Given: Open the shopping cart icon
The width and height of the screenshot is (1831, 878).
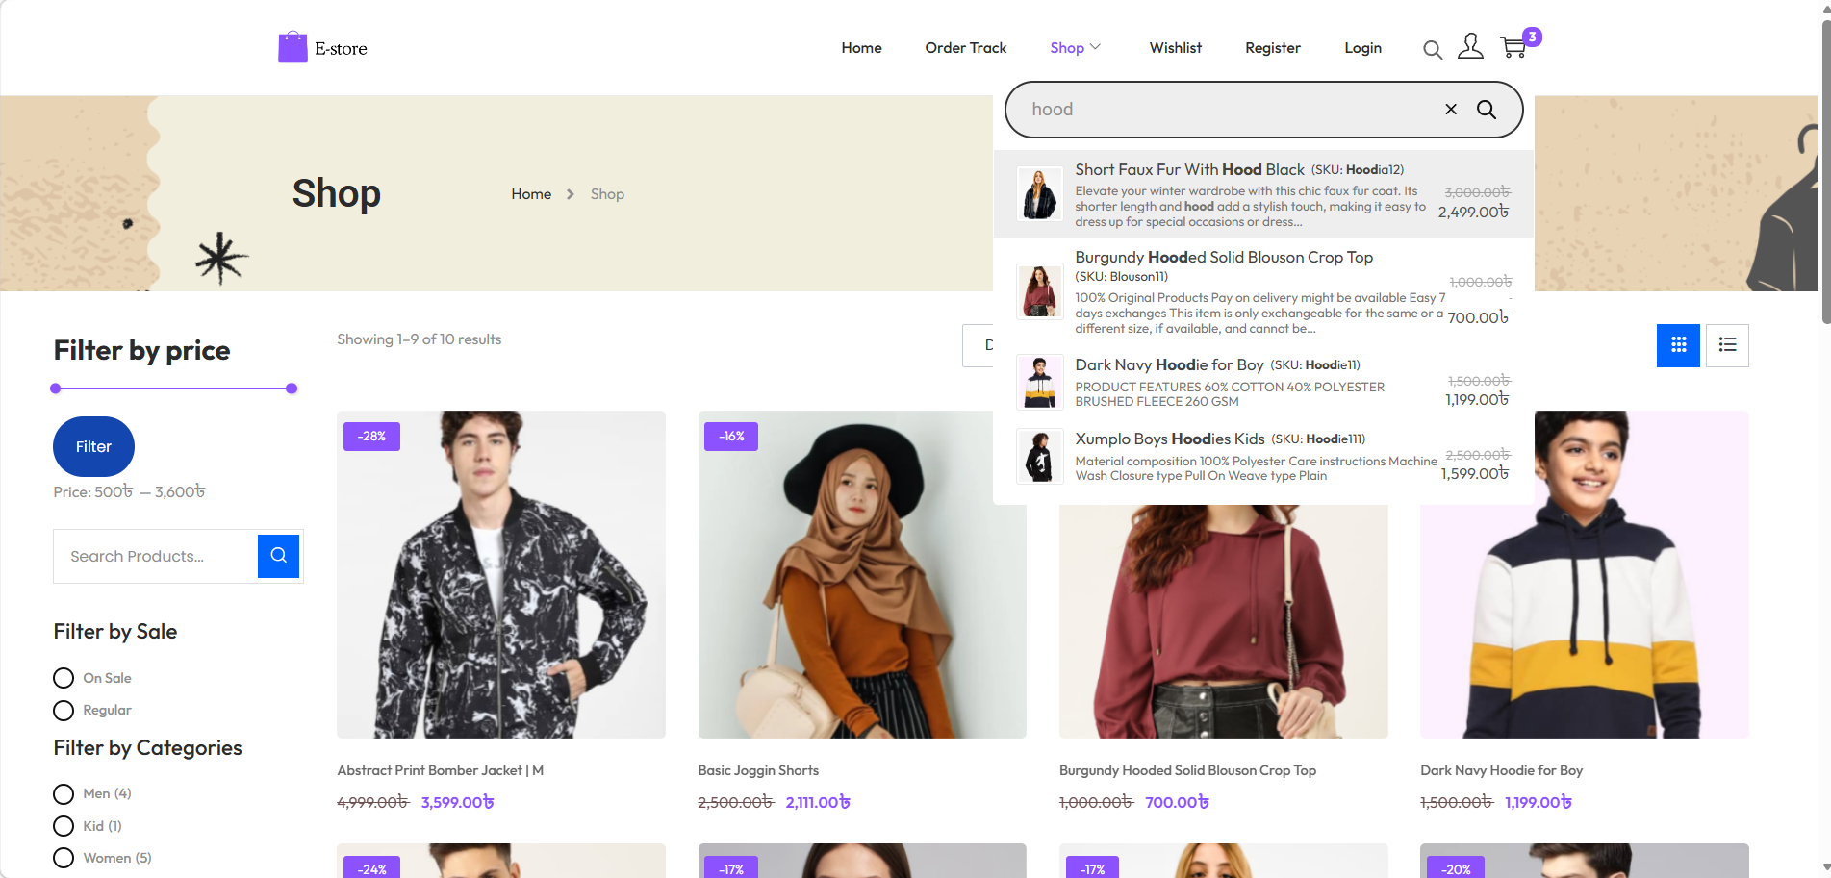Looking at the screenshot, I should point(1513,47).
